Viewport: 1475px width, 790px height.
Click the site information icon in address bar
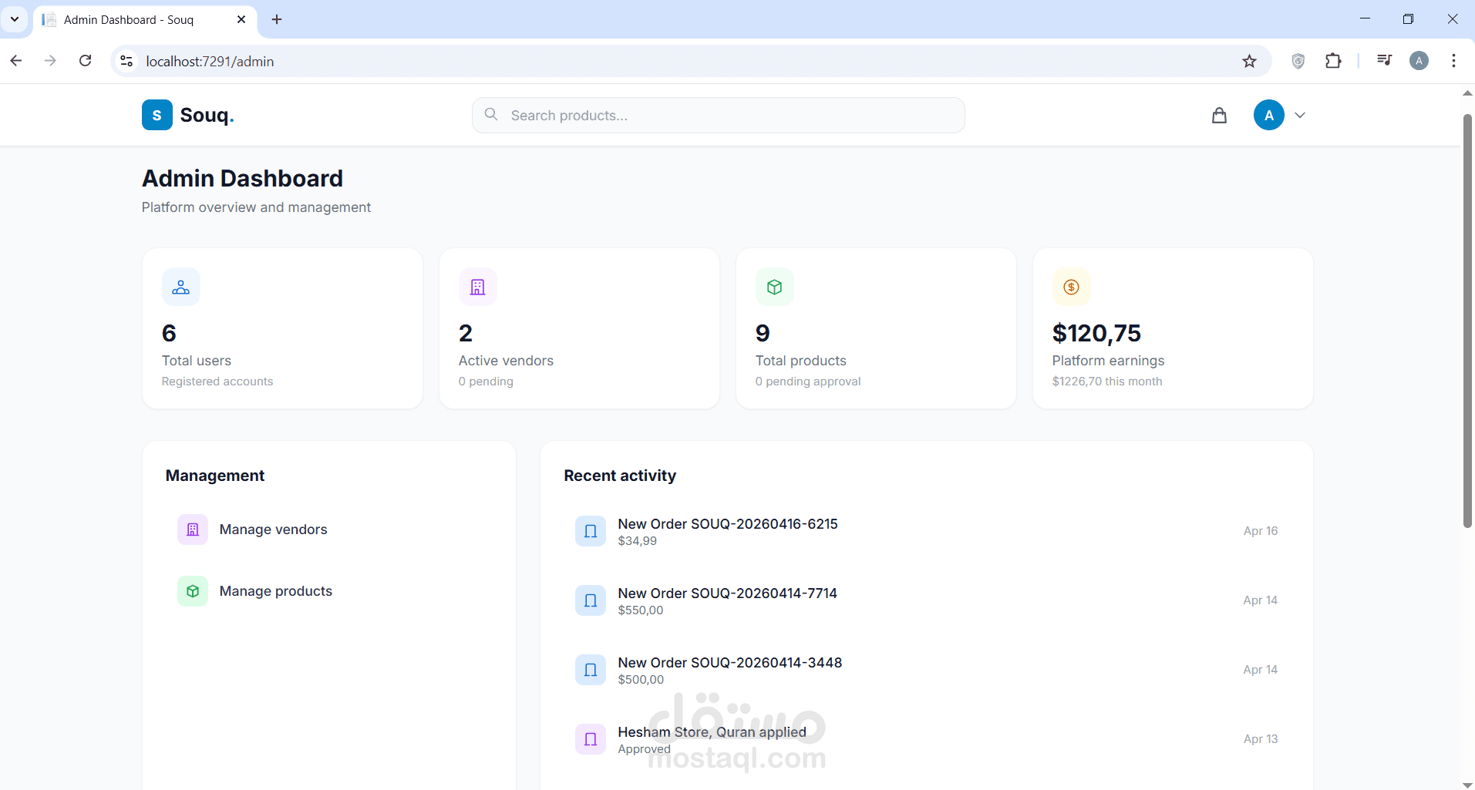point(127,61)
